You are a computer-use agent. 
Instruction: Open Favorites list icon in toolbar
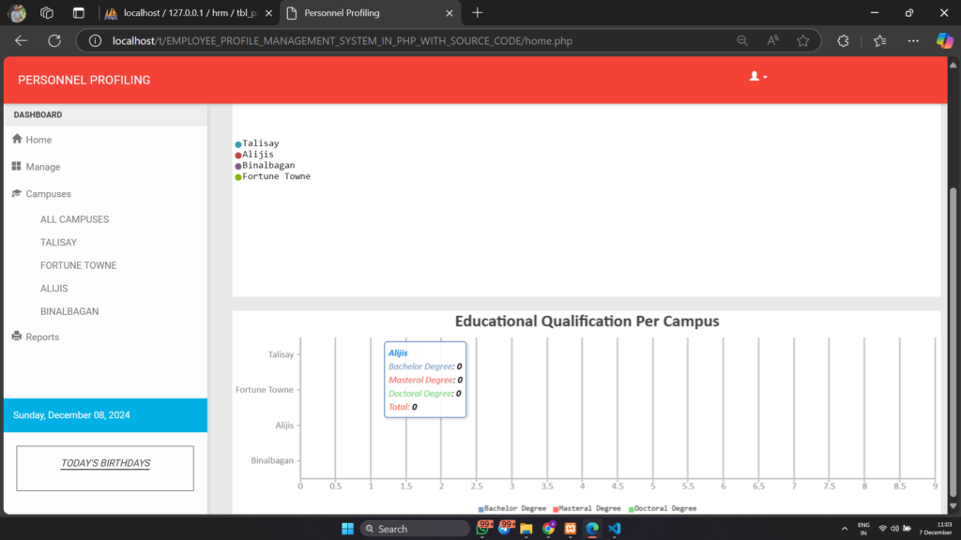(880, 41)
